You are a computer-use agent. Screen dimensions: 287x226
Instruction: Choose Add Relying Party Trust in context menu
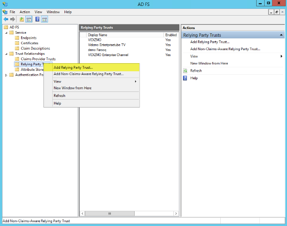point(73,67)
